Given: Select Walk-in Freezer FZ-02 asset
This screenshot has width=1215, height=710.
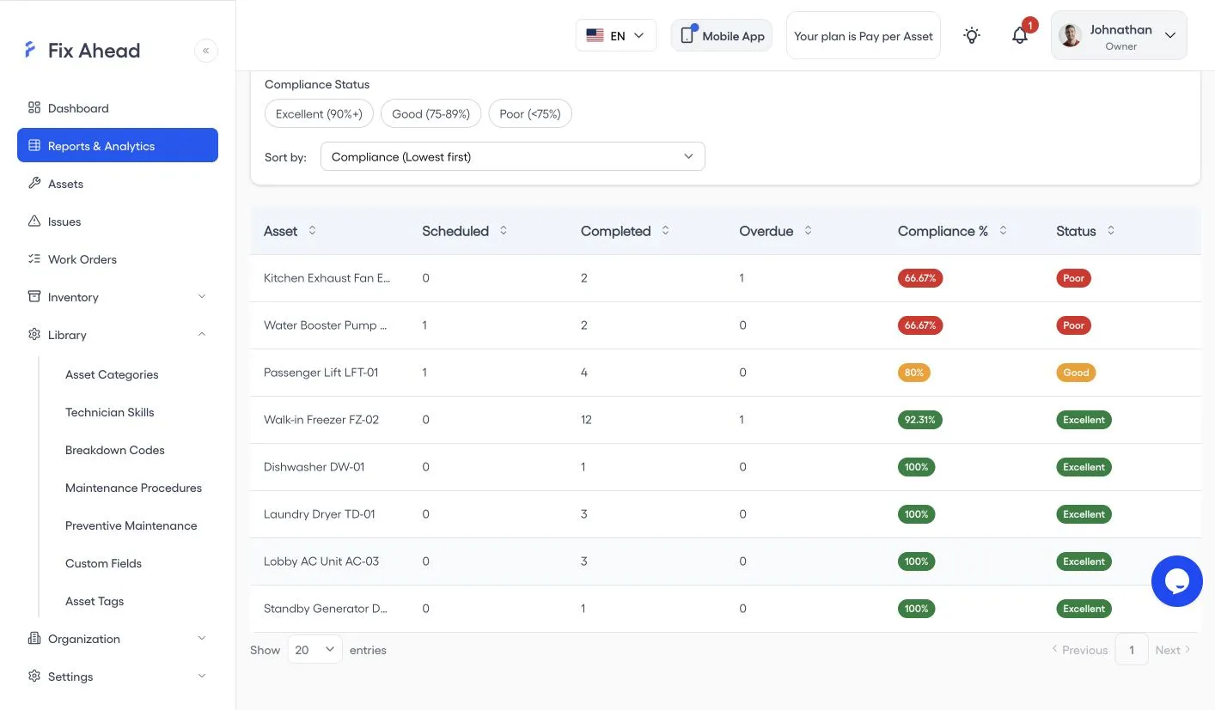Looking at the screenshot, I should [x=321, y=420].
